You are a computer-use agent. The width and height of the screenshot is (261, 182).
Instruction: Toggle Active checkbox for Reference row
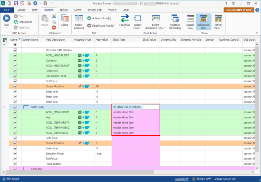pyautogui.click(x=15, y=71)
